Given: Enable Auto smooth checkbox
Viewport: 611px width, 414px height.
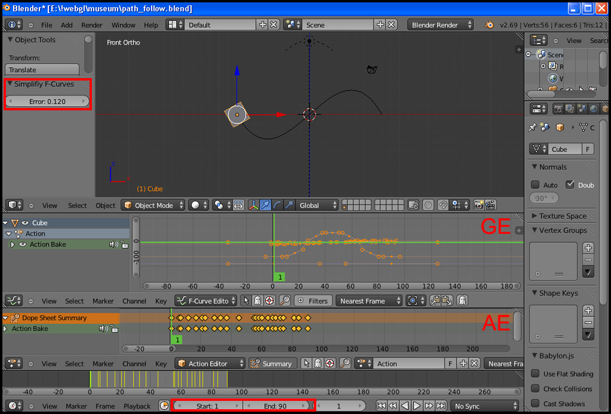Looking at the screenshot, I should [535, 184].
